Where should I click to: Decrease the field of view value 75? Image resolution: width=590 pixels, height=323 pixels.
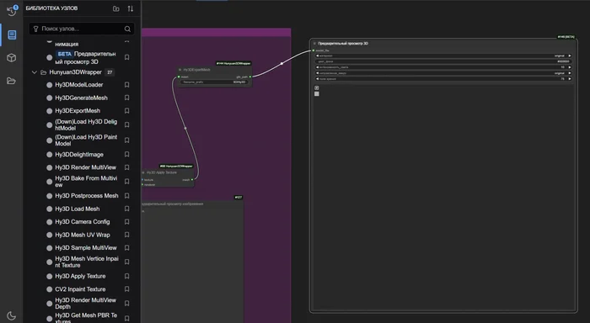tap(317, 79)
